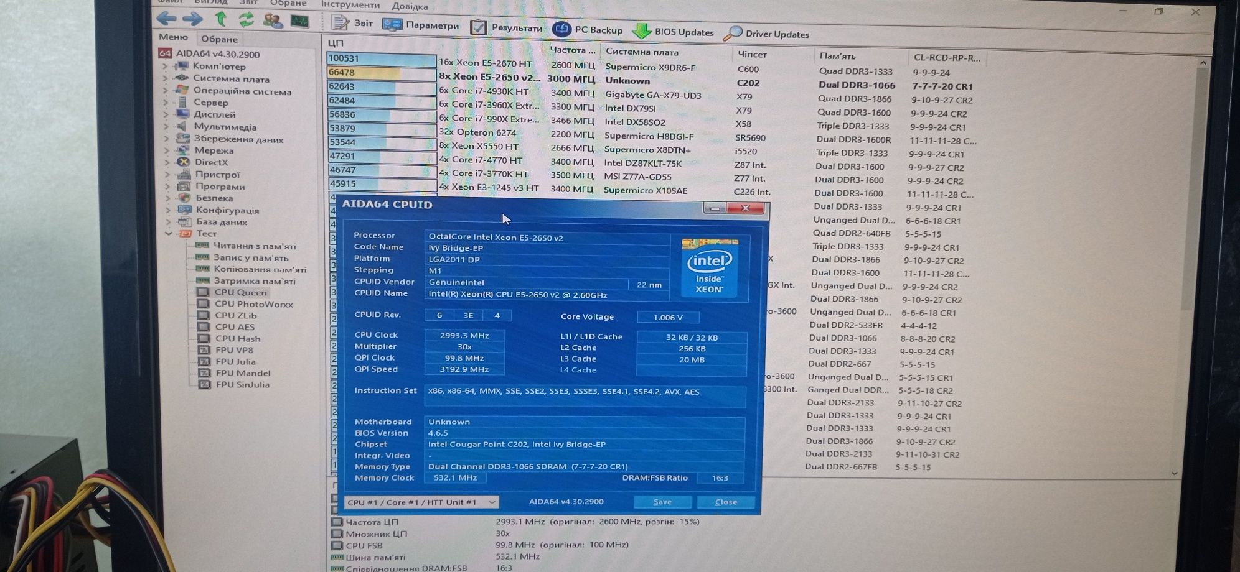Open the Затримка пам'яті benchmark
This screenshot has width=1240, height=572.
[x=255, y=281]
